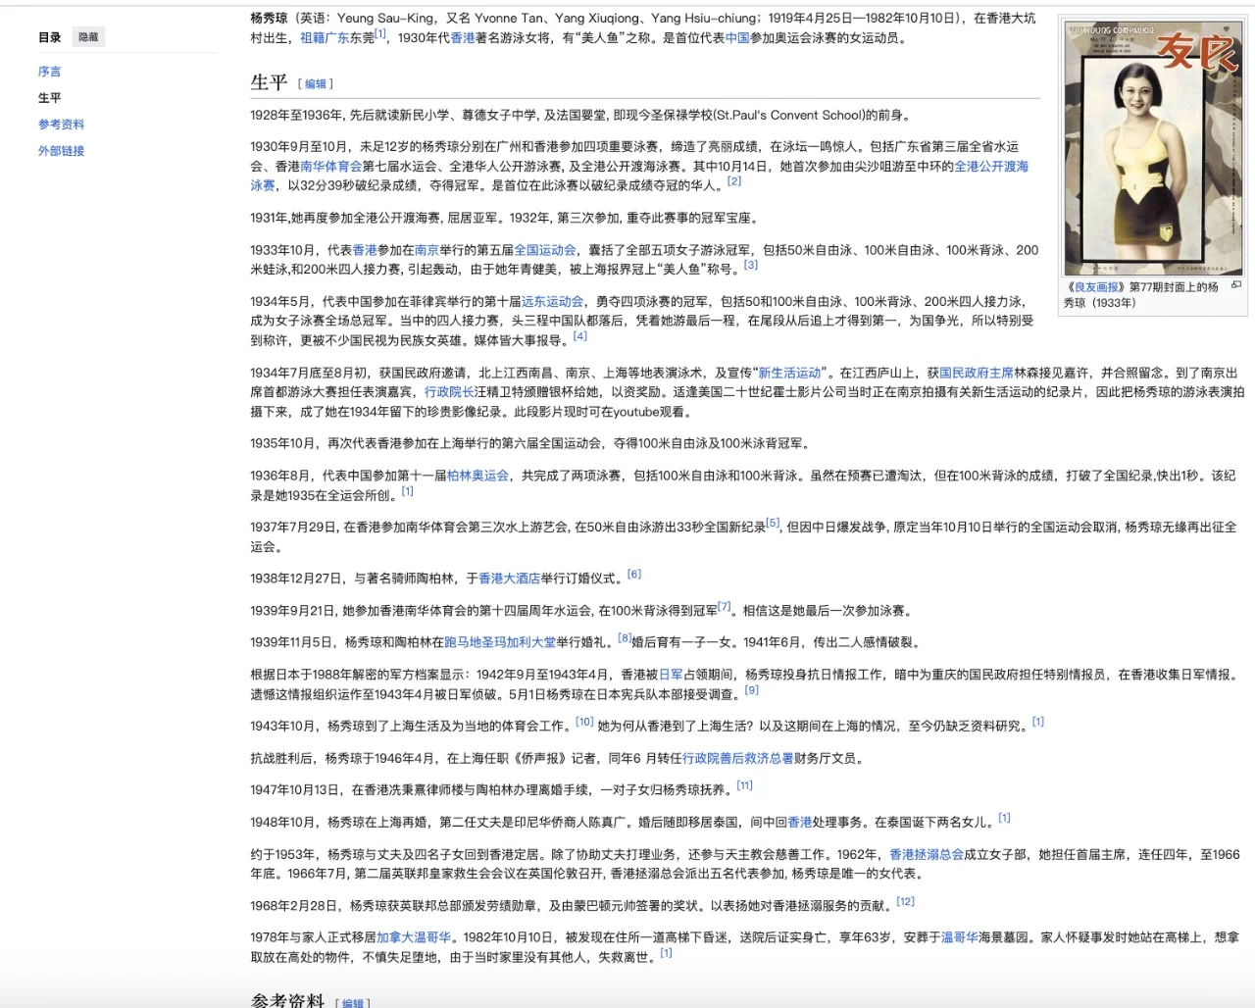Open citation [8] after 举行婚礼

tap(624, 638)
